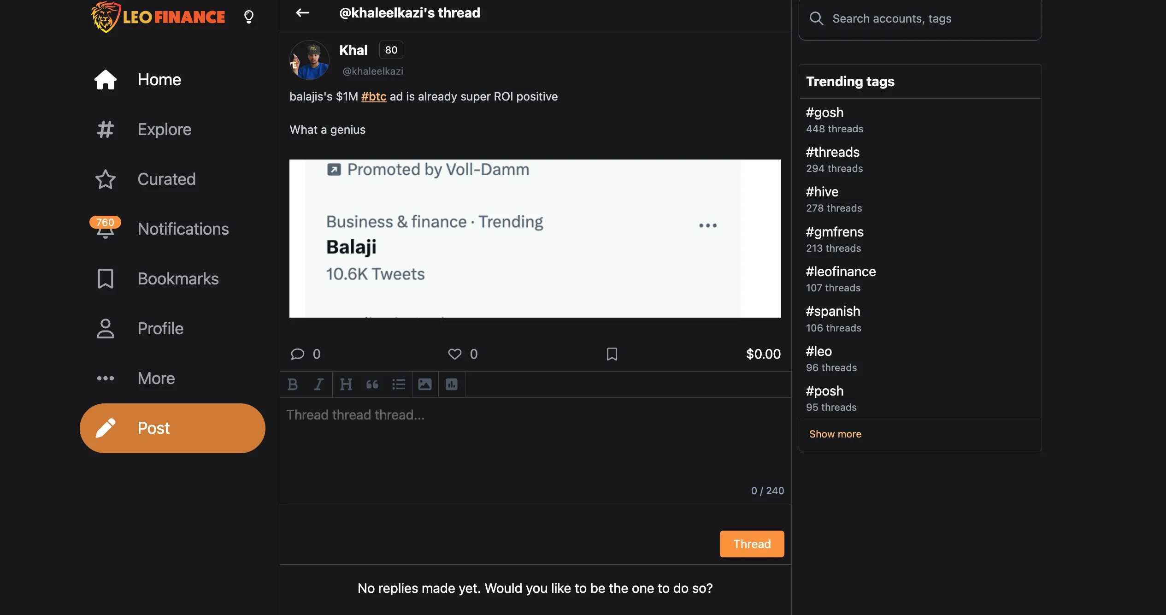This screenshot has height=615, width=1166.
Task: Open the reply comment icon
Action: (297, 354)
